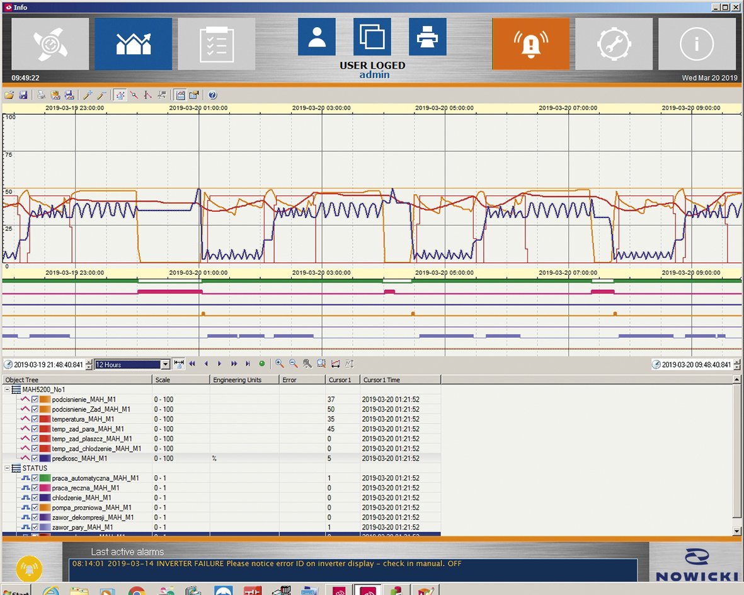
Task: Click the dark blue swatch for predkosc_MAH_M1
Action: pyautogui.click(x=45, y=458)
